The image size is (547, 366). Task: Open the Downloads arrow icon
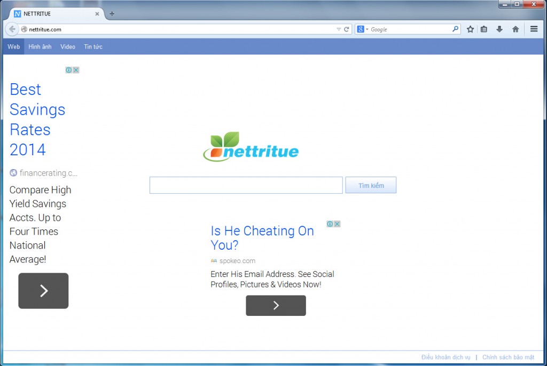pyautogui.click(x=499, y=29)
